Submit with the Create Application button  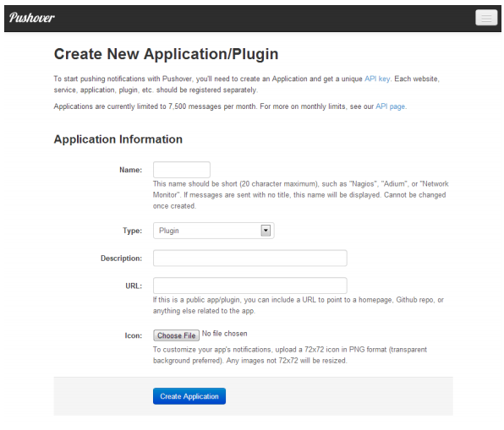click(x=189, y=396)
